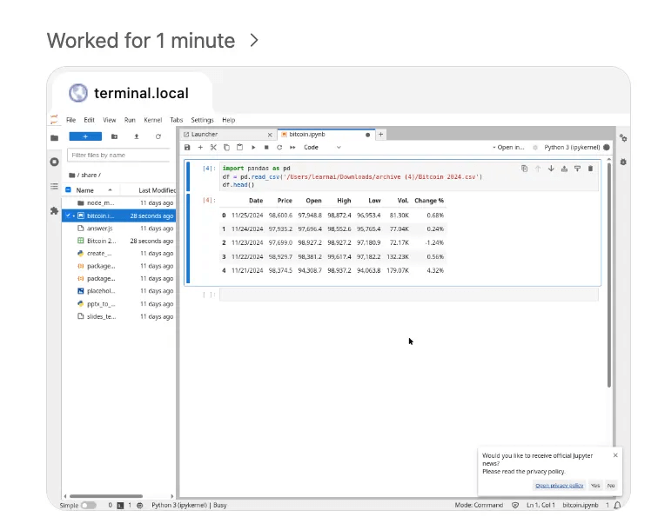Duplicate the cell using cell toolbar icon
The width and height of the screenshot is (658, 530).
pos(524,169)
